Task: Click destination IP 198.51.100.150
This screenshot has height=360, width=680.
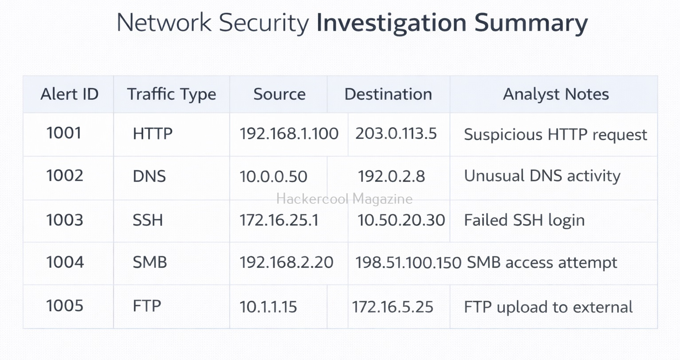Action: click(408, 263)
